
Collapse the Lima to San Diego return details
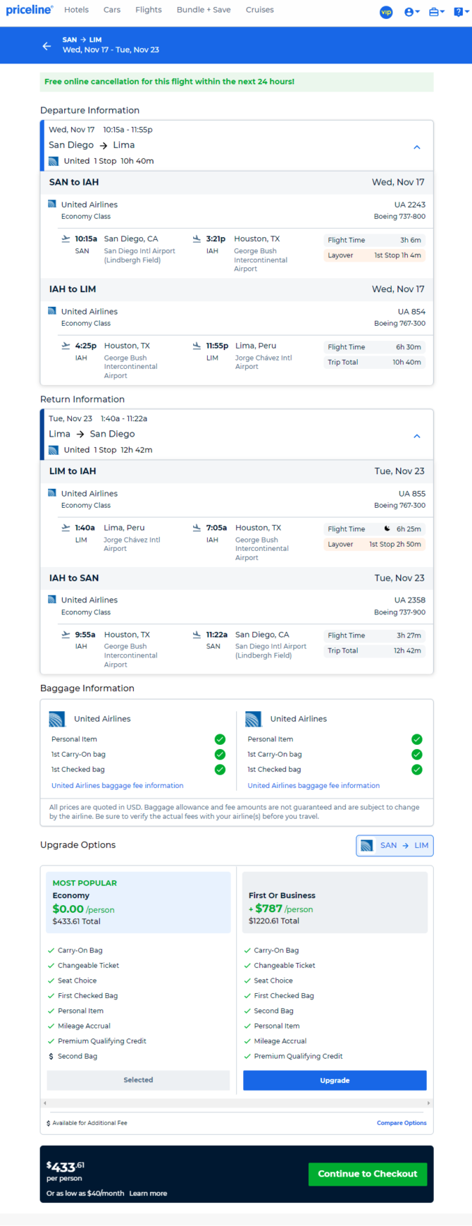coord(417,436)
